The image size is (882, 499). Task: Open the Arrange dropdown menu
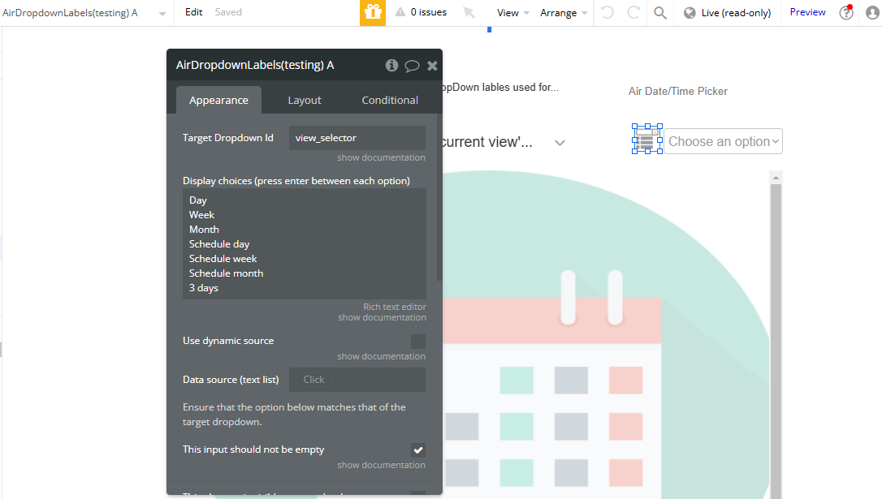tap(564, 13)
